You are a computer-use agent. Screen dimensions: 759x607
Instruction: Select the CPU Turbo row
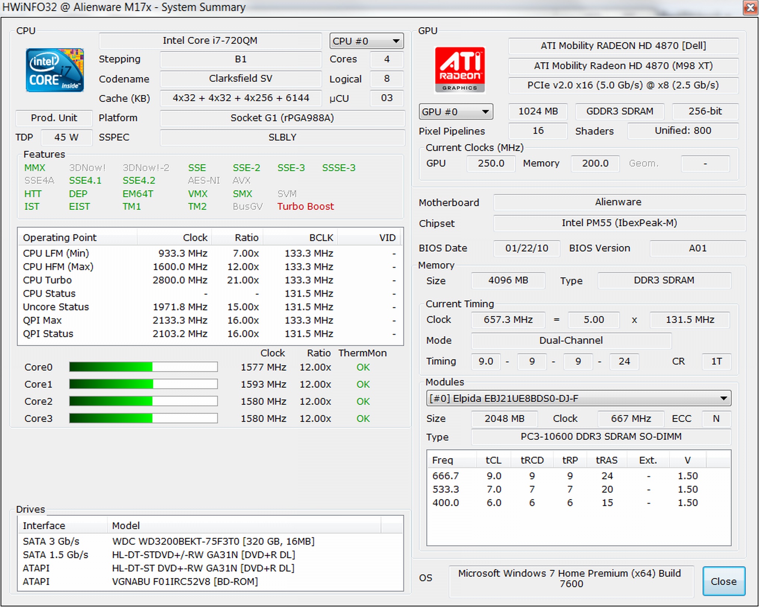coord(47,280)
